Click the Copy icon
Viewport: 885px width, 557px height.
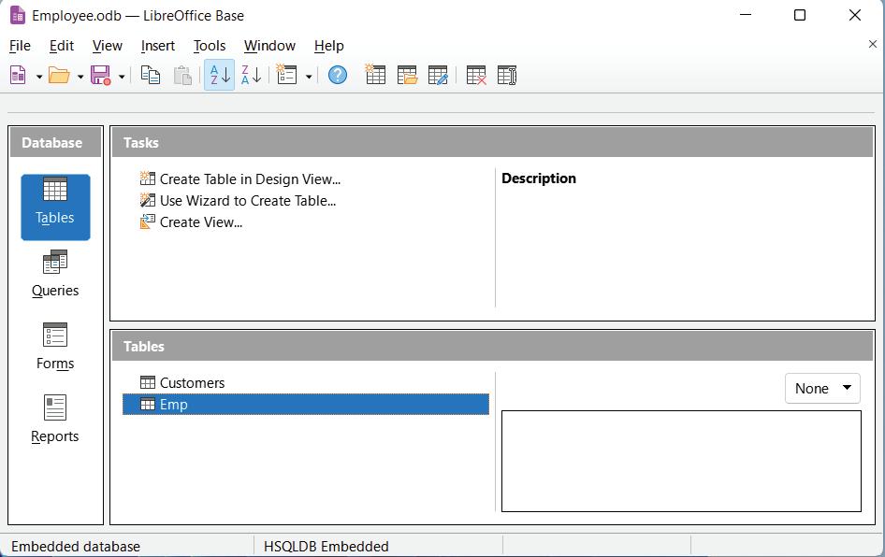tap(150, 75)
